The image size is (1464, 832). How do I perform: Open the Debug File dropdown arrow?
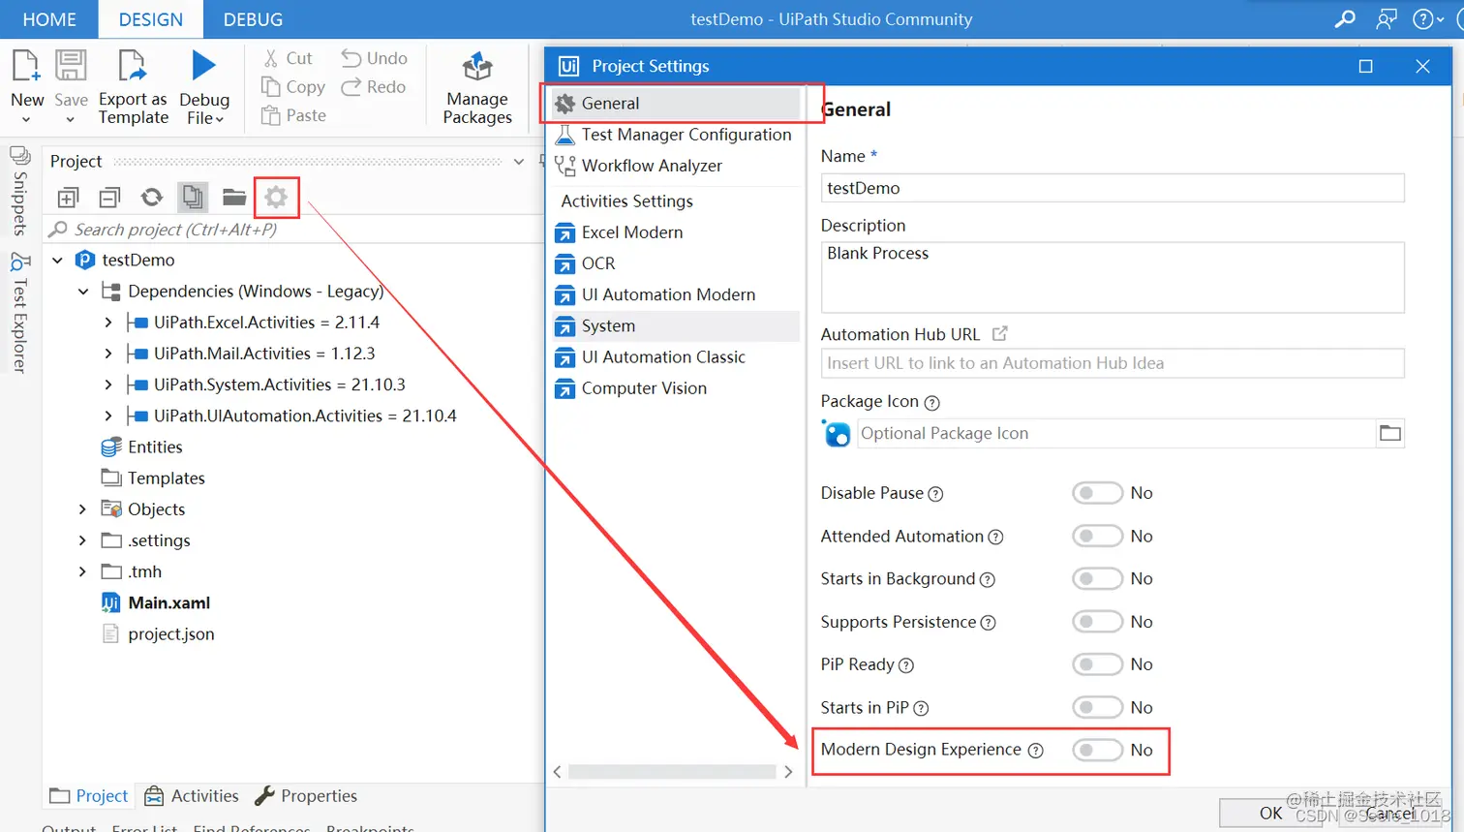point(220,119)
